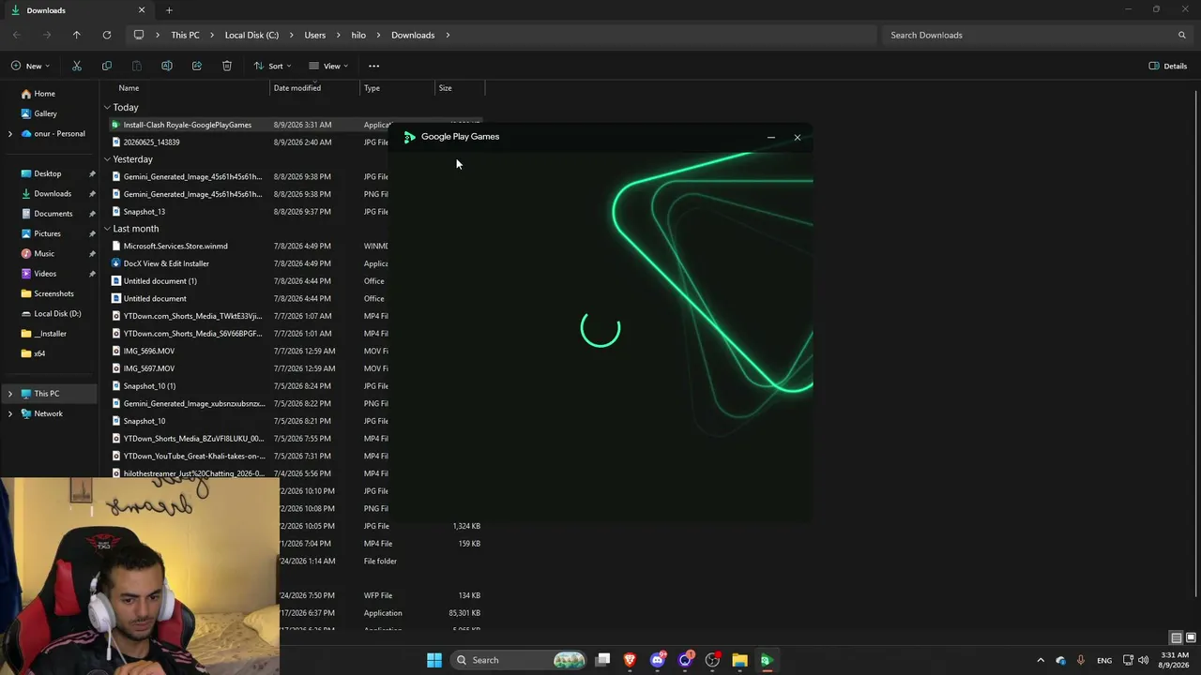Image resolution: width=1201 pixels, height=675 pixels.
Task: Open Pictures in the navigation pane
Action: 47,233
